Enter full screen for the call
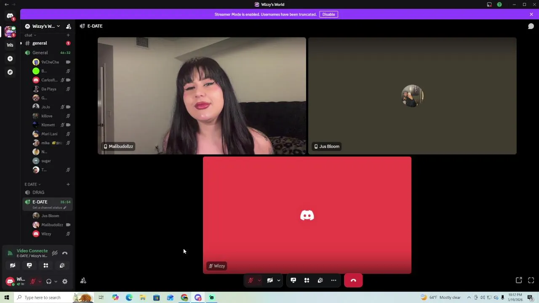Image resolution: width=539 pixels, height=303 pixels. point(531,280)
